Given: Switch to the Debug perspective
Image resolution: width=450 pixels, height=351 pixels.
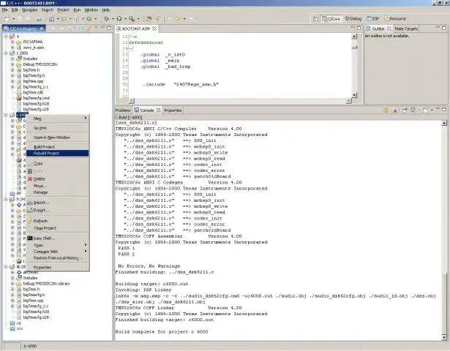Looking at the screenshot, I should point(353,19).
